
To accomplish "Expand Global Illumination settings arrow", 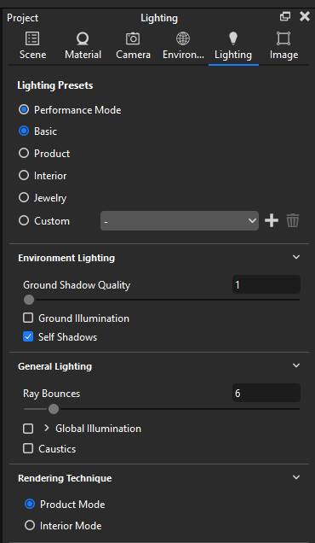I will click(47, 428).
